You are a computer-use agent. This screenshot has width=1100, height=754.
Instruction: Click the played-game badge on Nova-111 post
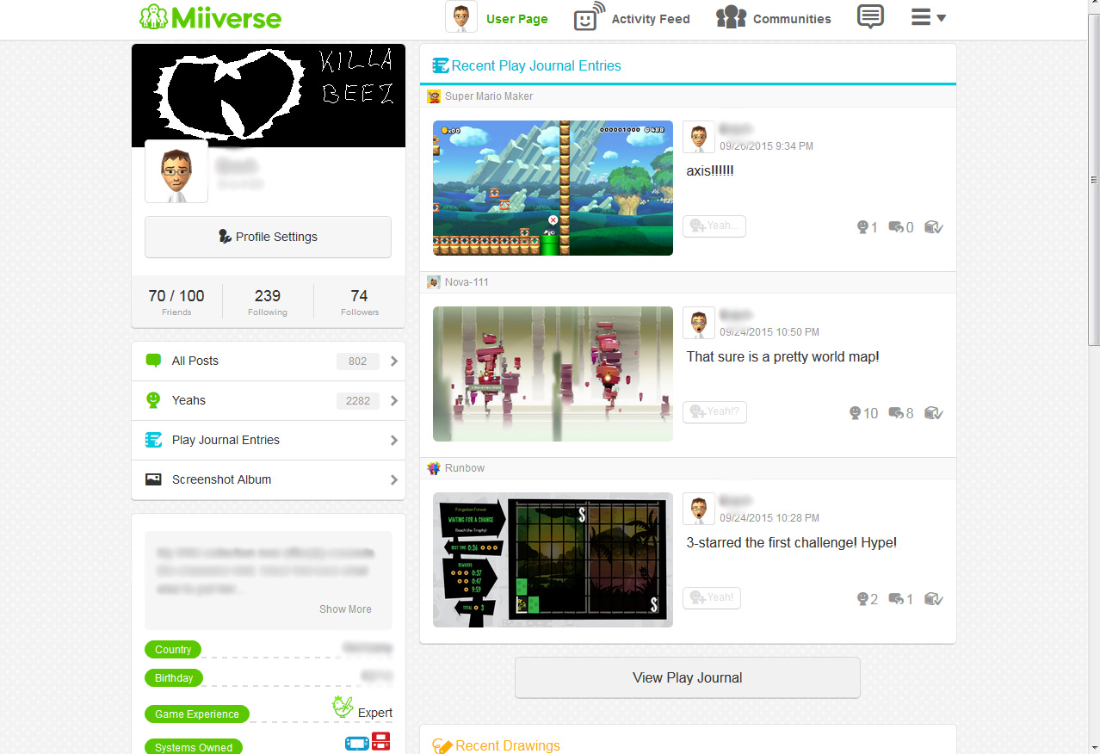pos(934,413)
